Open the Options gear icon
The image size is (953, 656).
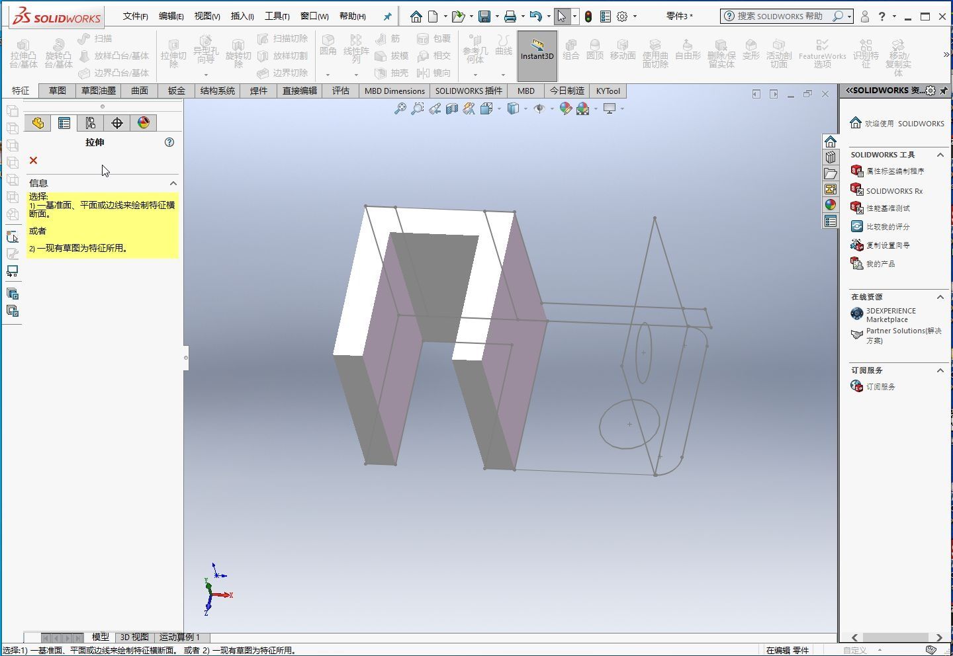tap(622, 17)
